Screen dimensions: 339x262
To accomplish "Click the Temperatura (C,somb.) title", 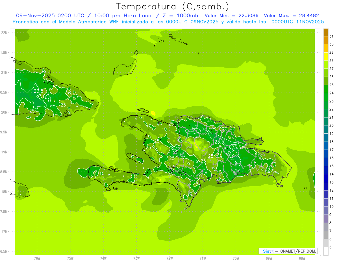I will [x=172, y=6].
